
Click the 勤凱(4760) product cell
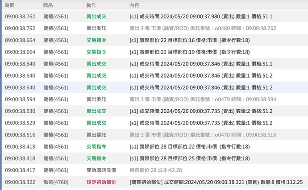(x=56, y=182)
